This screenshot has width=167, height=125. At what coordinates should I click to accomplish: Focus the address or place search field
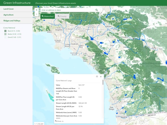coord(66,10)
